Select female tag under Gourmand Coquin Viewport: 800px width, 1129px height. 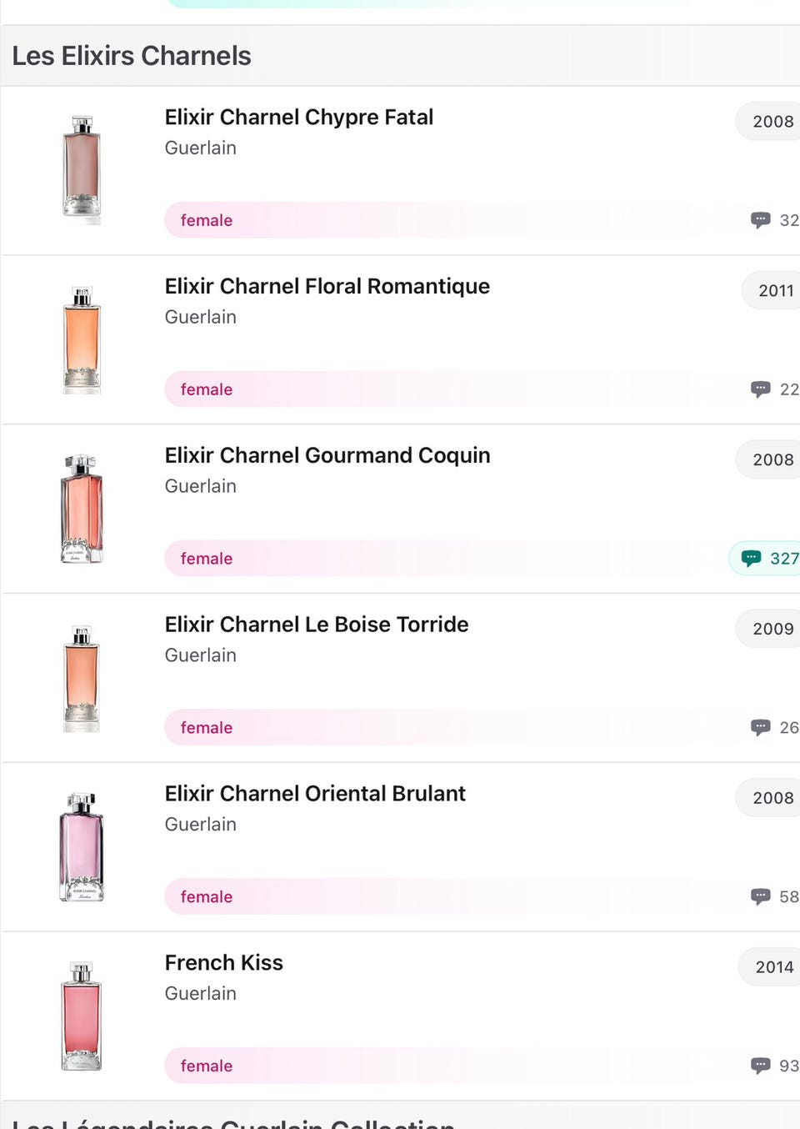(206, 559)
